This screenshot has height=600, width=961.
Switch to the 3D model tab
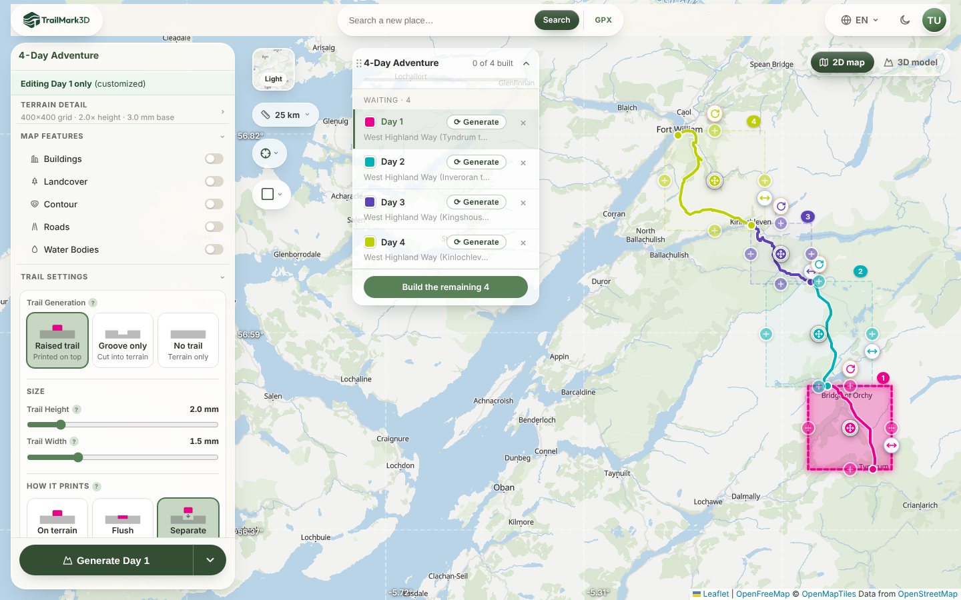coord(911,63)
